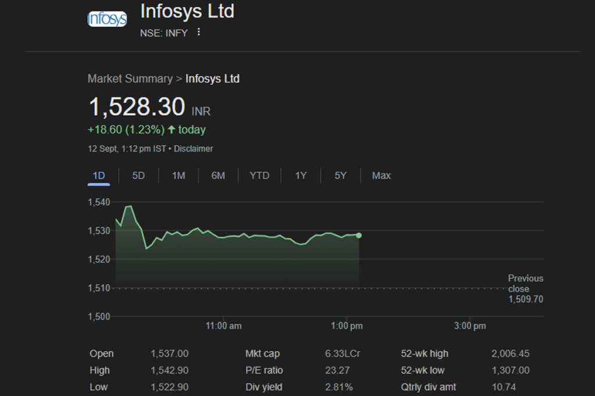
Task: Select the 1D time range tab
Action: (99, 175)
